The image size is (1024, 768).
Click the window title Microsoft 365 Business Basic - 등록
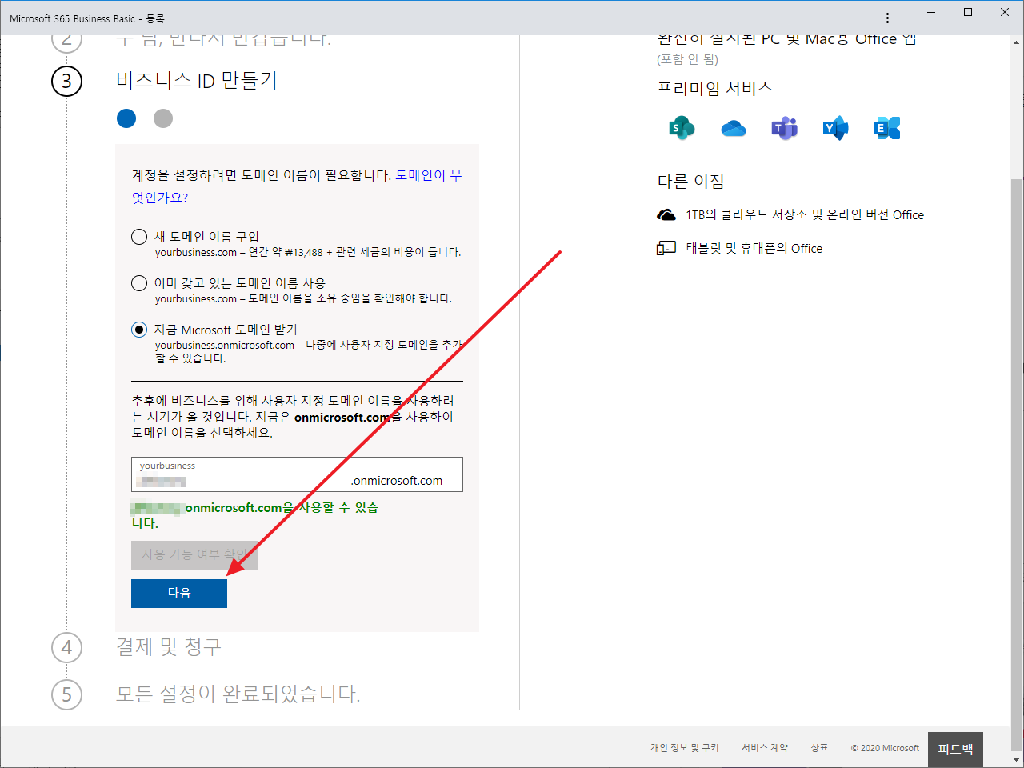pos(87,18)
